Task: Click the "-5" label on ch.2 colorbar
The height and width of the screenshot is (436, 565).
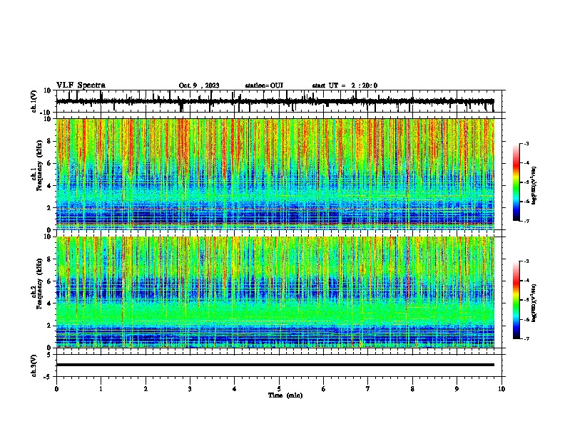Action: pyautogui.click(x=526, y=300)
